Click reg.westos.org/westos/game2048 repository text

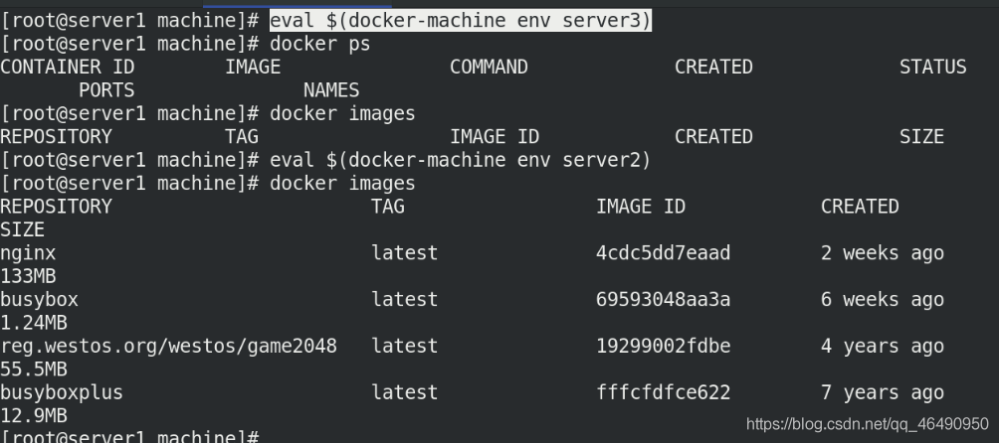[x=168, y=347]
